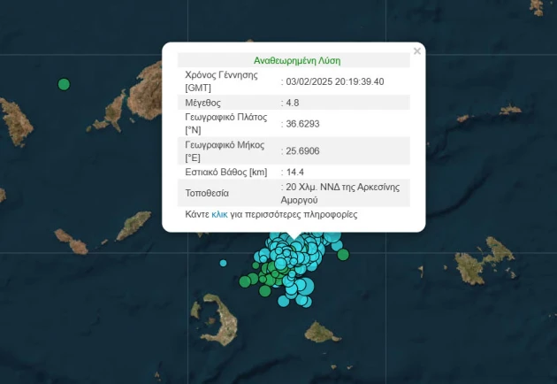Click leftmost green marker of the cluster
Image resolution: width=557 pixels, height=384 pixels.
tap(245, 282)
